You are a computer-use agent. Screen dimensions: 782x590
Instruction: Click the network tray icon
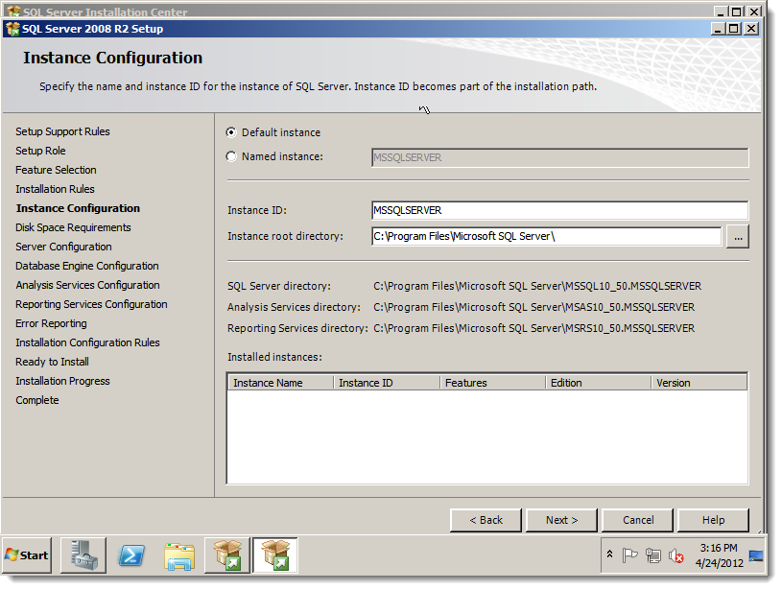652,555
